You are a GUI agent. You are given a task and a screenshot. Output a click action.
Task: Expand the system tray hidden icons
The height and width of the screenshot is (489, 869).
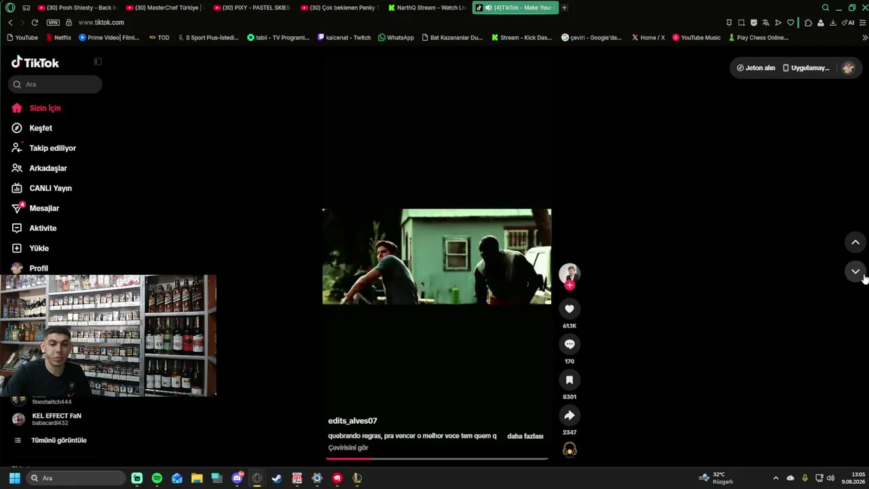tap(776, 478)
